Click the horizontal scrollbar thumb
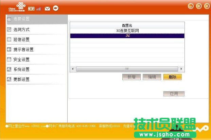 (127, 69)
